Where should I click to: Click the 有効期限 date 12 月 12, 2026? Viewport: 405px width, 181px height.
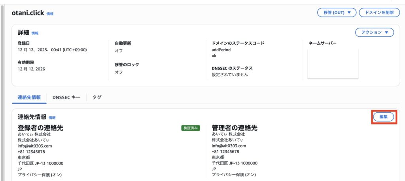tap(31, 69)
